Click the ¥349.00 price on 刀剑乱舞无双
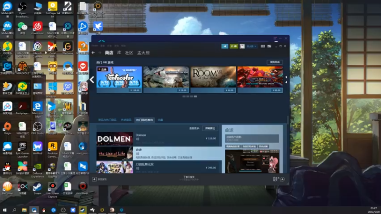Image resolution: width=381 pixels, height=214 pixels. (211, 168)
